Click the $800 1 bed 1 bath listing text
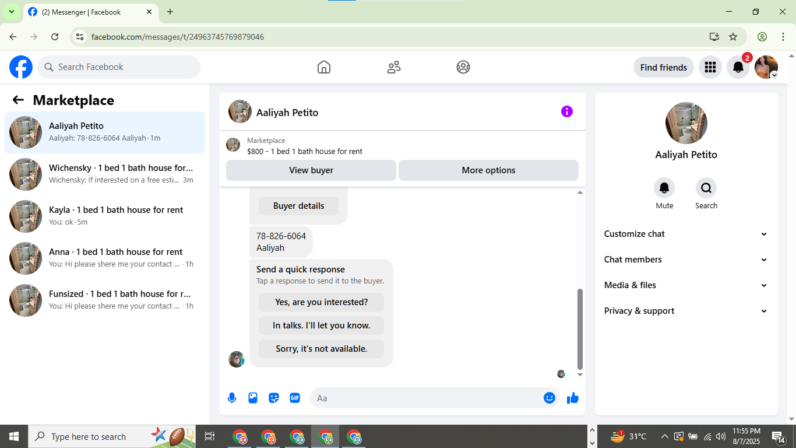This screenshot has width=796, height=448. (x=305, y=151)
